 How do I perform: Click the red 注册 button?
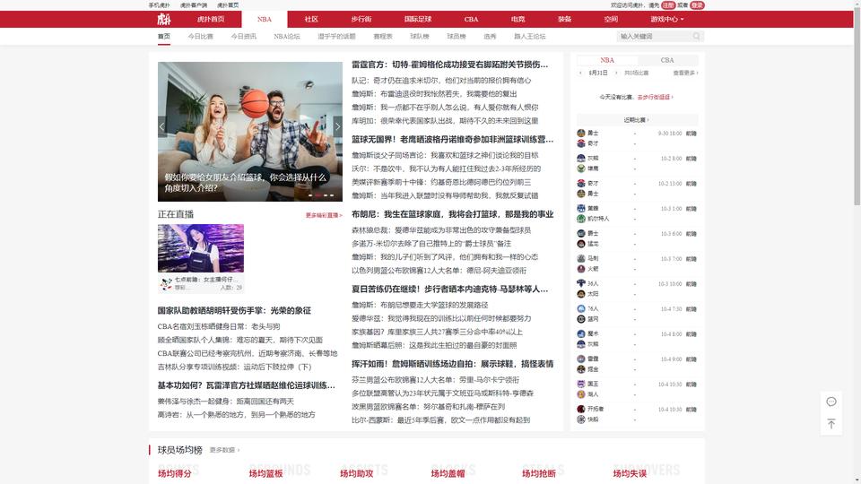(668, 5)
